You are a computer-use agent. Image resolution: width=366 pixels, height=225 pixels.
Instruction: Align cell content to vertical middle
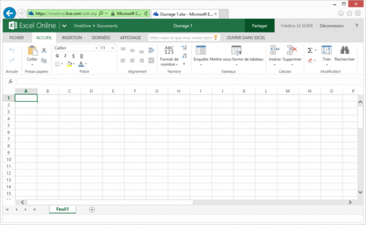(133, 51)
